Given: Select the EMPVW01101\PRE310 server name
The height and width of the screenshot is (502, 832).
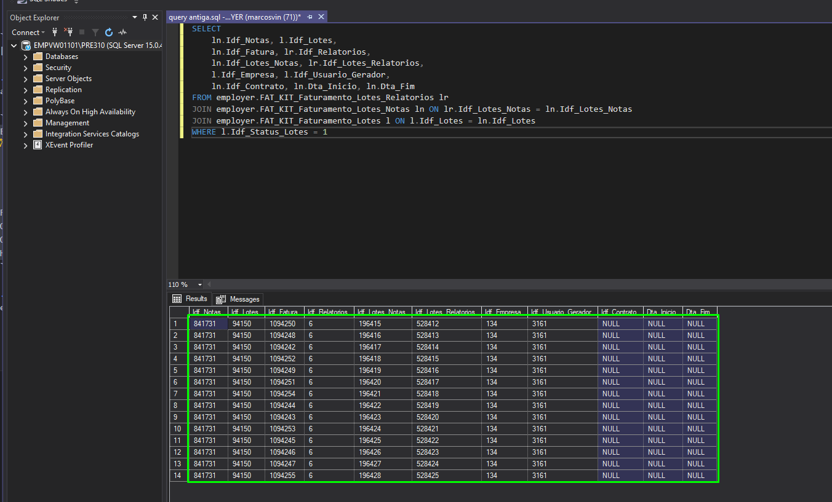Looking at the screenshot, I should (x=97, y=45).
